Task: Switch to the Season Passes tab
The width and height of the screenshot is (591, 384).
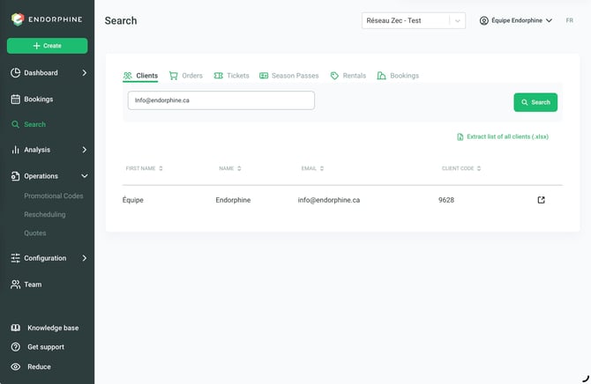Action: (x=289, y=76)
